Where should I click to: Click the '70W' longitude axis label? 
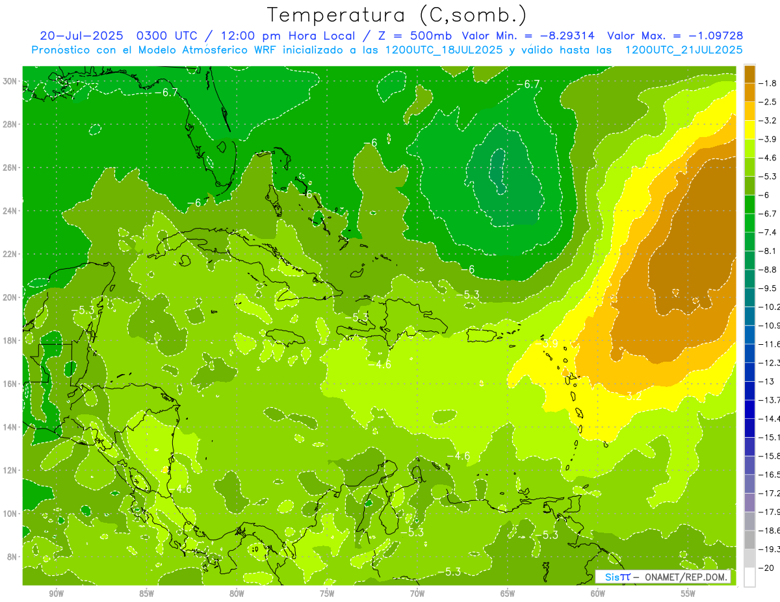click(417, 594)
